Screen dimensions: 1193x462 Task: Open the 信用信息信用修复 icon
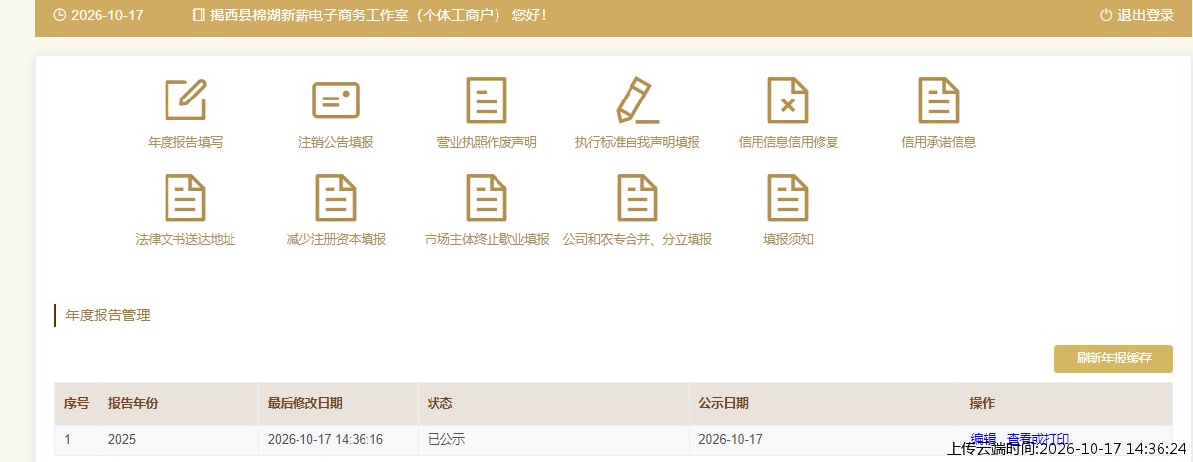point(788,99)
